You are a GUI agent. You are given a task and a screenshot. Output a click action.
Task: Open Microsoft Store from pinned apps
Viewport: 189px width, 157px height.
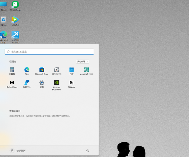click(42, 71)
